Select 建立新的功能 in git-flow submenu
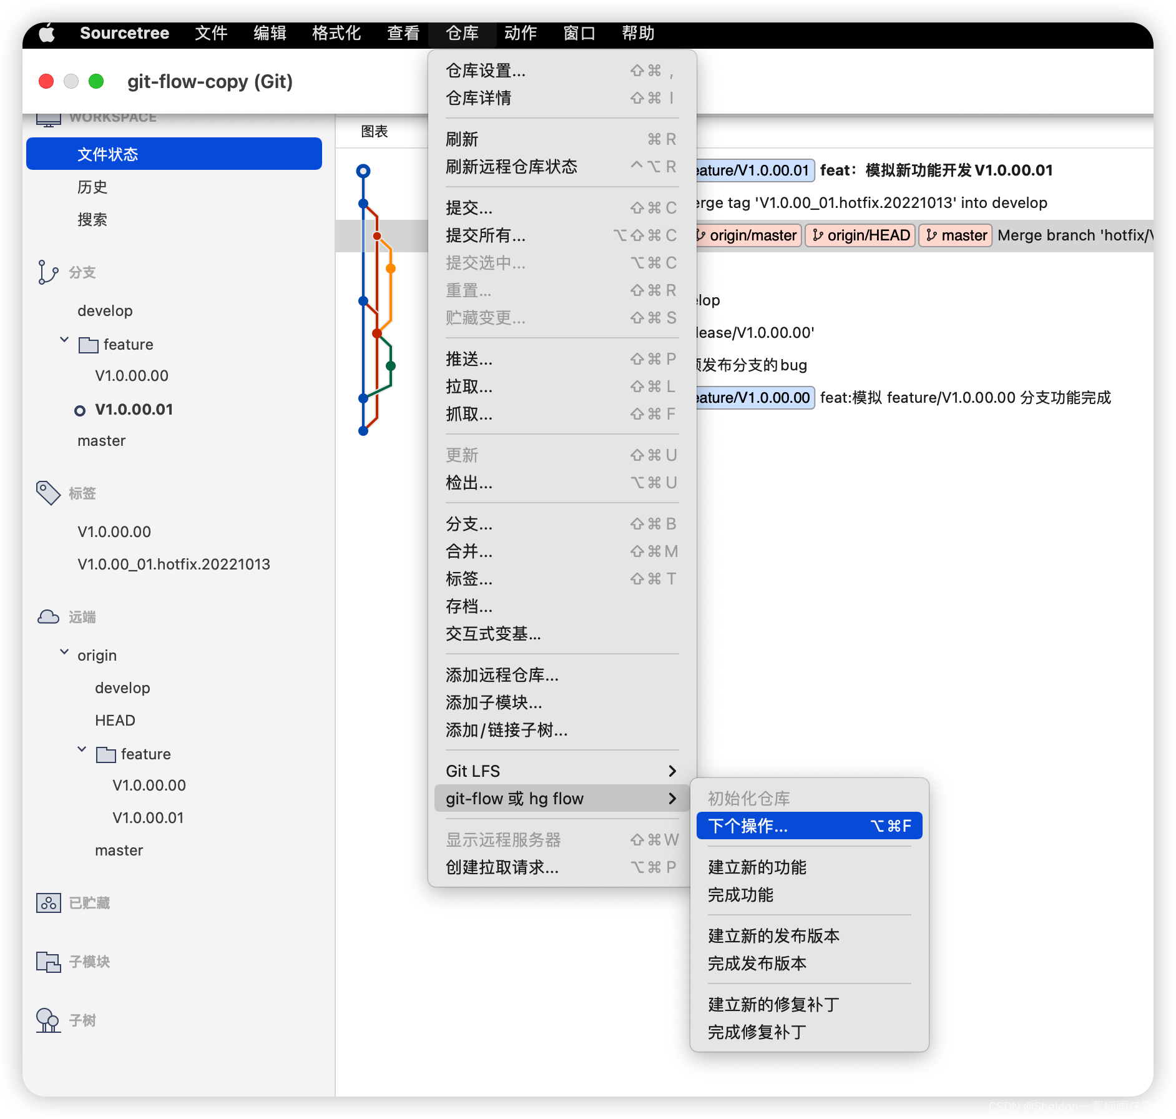 pos(810,867)
